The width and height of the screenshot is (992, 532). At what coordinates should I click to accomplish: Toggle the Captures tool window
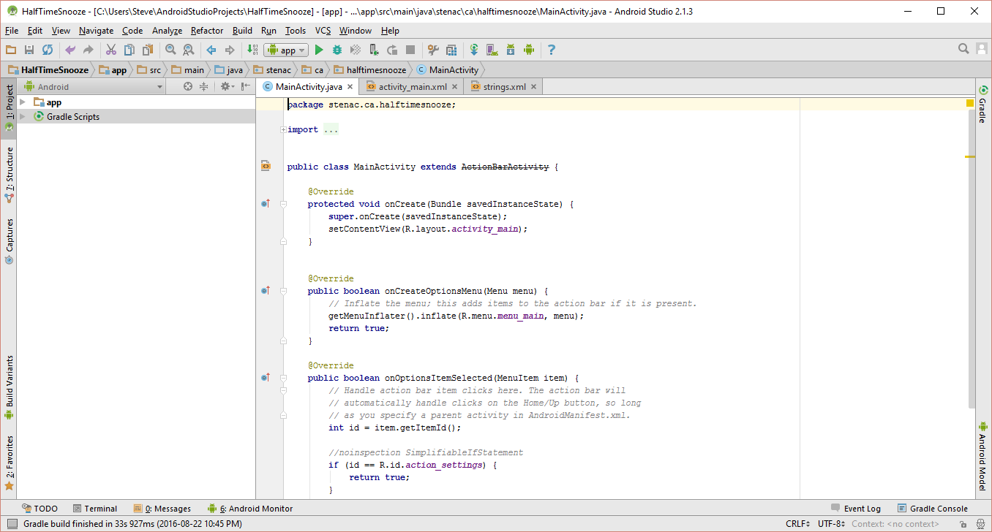tap(9, 241)
